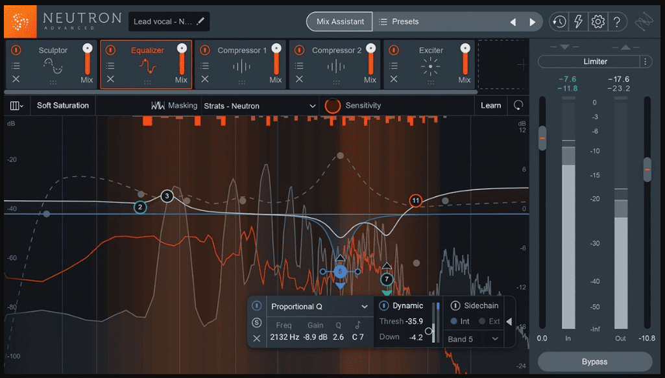The width and height of the screenshot is (665, 378).
Task: Open the Compressor 2 presets list icon
Action: (x=299, y=65)
